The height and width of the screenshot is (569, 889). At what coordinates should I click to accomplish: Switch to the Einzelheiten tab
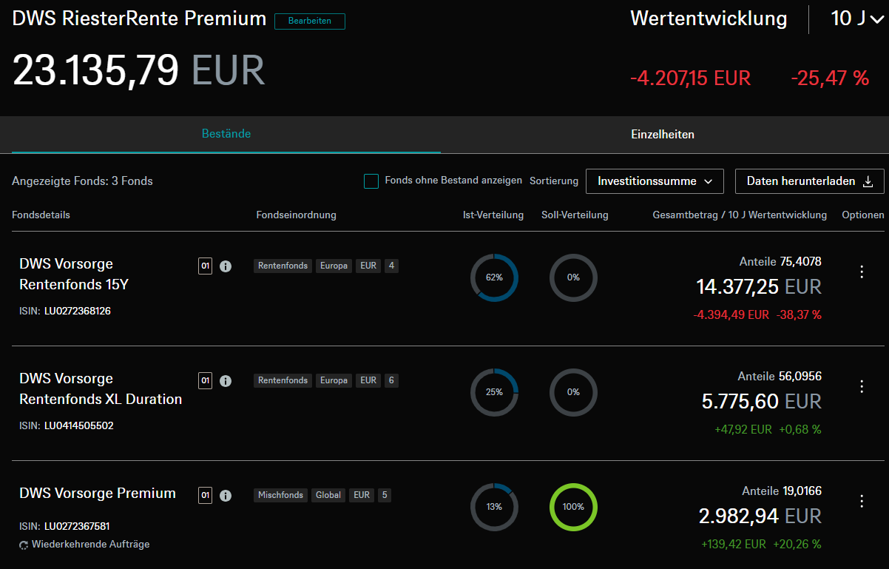662,135
